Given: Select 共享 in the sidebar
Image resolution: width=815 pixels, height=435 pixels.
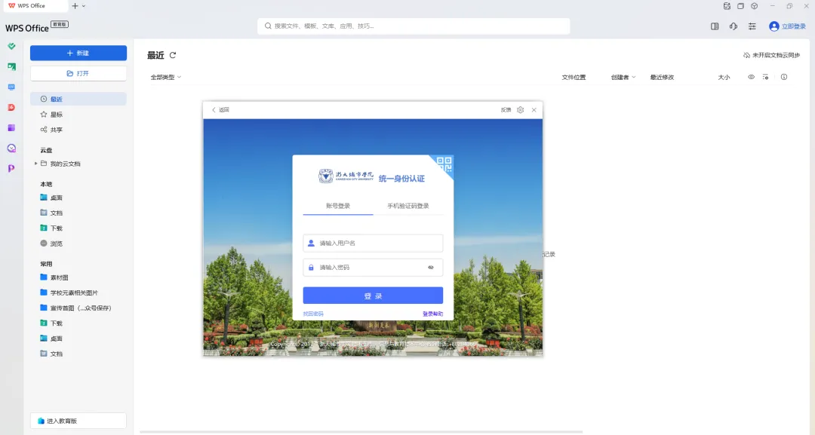Looking at the screenshot, I should [78, 130].
